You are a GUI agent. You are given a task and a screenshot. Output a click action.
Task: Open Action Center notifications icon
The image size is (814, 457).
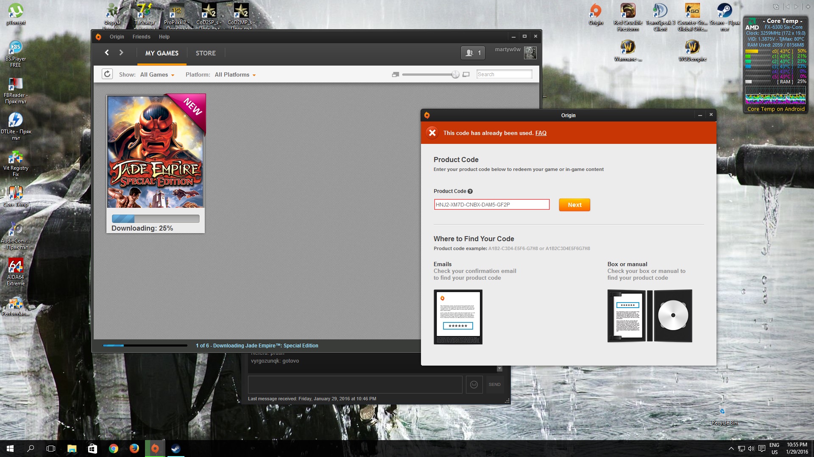[762, 449]
